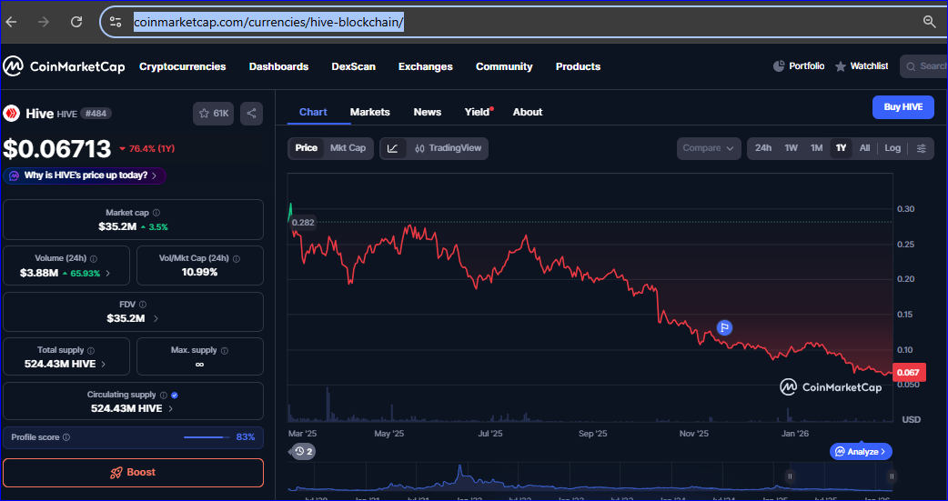
Task: Switch to Markets tab
Action: coord(370,112)
